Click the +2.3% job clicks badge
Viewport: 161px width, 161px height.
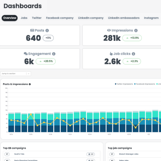(132, 61)
